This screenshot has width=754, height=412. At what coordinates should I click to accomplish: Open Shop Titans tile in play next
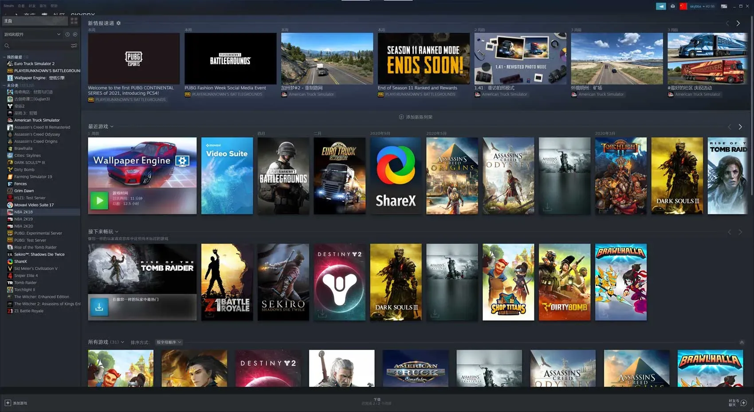[508, 282]
